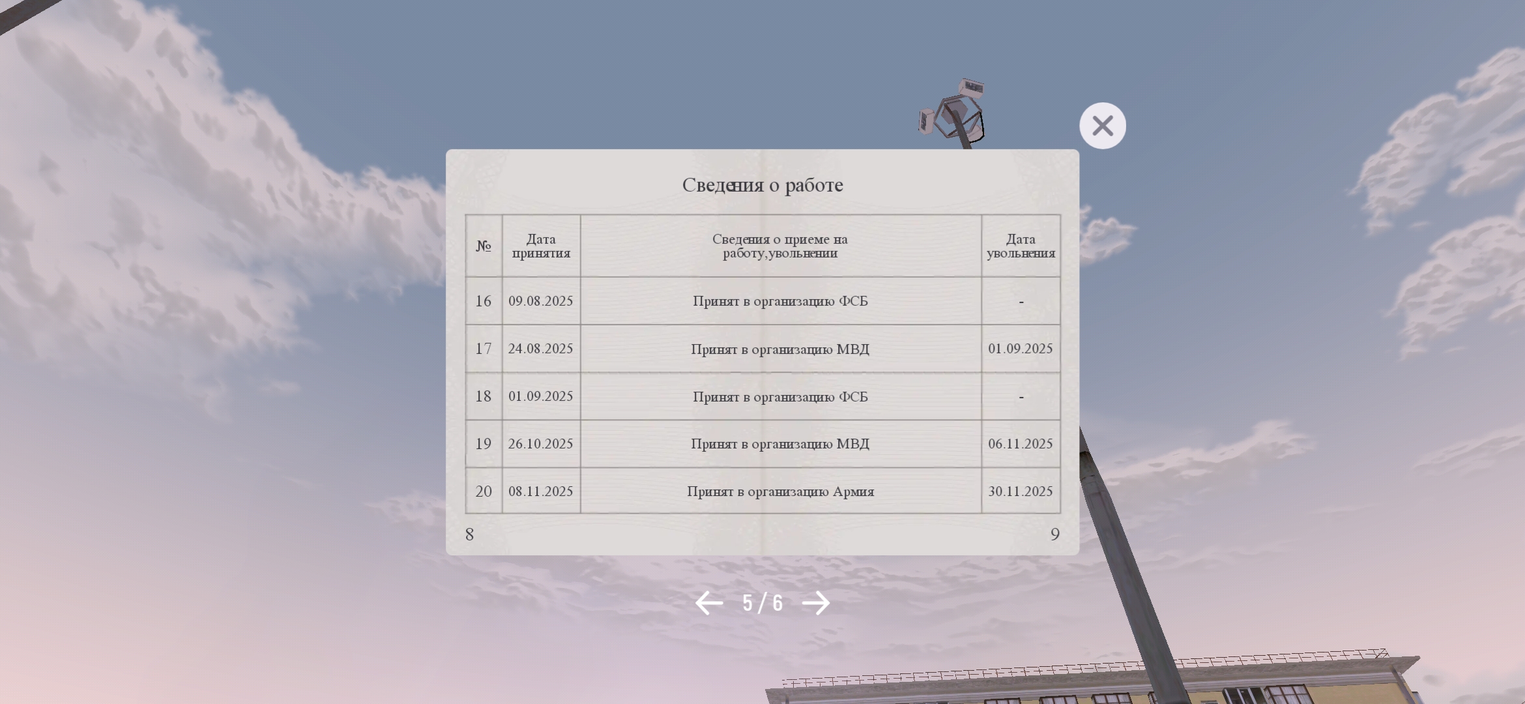Image resolution: width=1525 pixels, height=704 pixels.
Task: Select row 18 ФСБ entry text
Action: point(780,397)
